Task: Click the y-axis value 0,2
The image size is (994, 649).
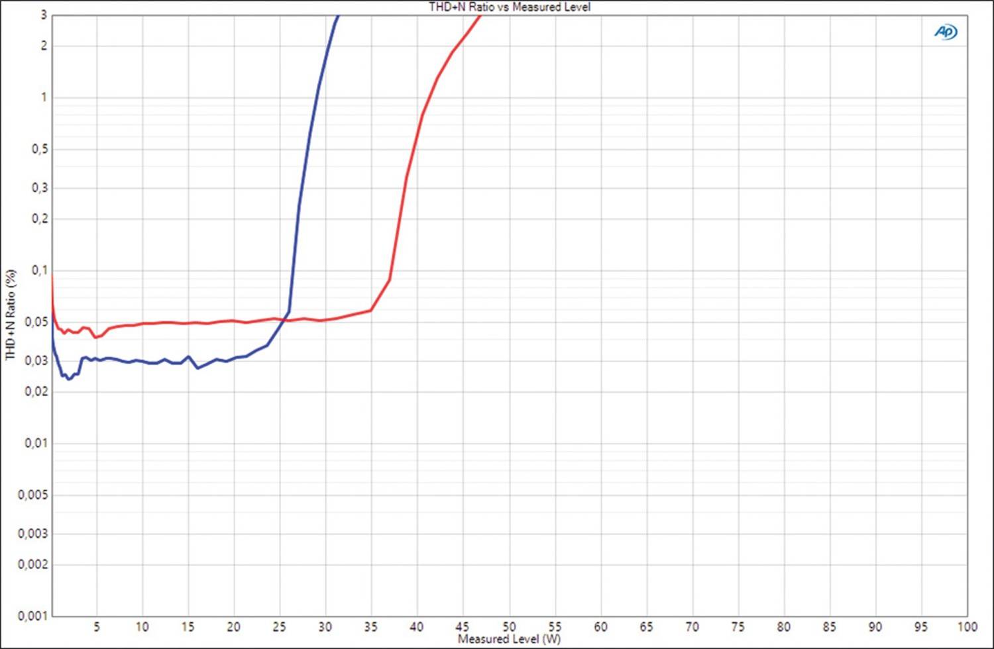Action: pos(40,219)
